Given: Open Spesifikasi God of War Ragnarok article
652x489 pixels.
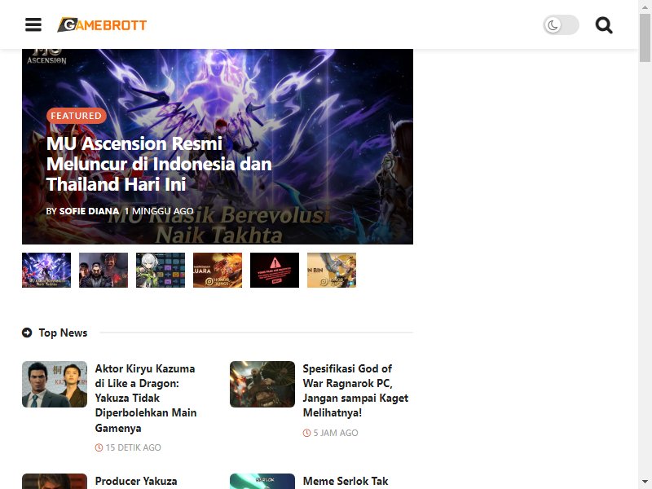Looking at the screenshot, I should pos(355,390).
